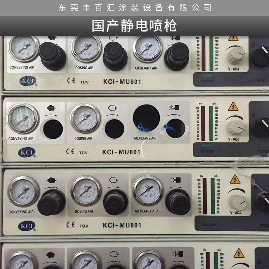The width and height of the screenshot is (269, 269).
Task: Click the conveying air gauge on second unit
Action: (x=23, y=119)
